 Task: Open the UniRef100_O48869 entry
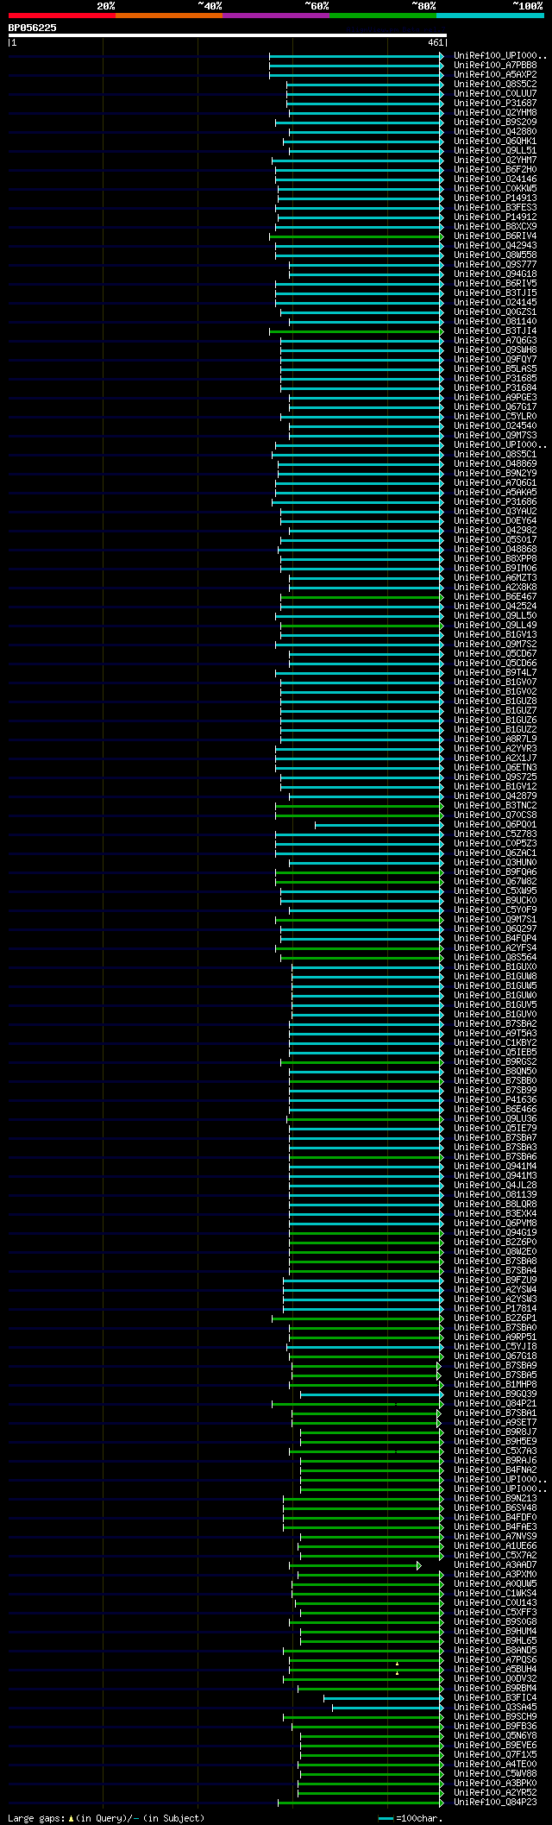(495, 463)
